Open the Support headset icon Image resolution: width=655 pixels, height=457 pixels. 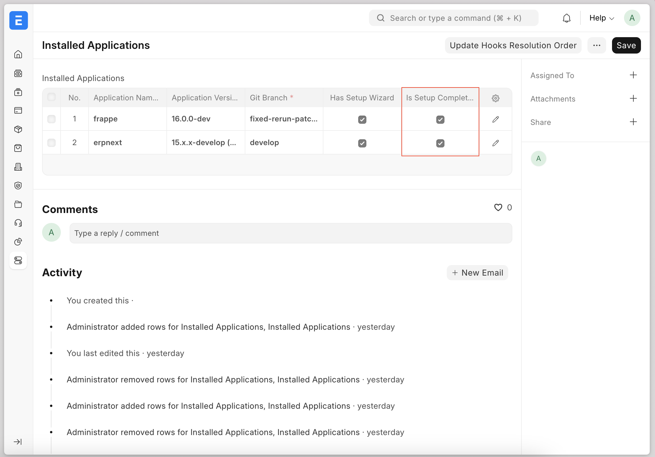[18, 223]
